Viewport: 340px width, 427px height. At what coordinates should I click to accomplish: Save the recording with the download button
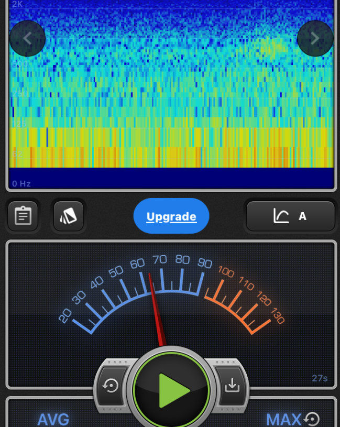231,386
